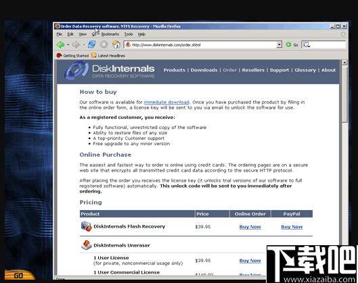Buy Flash Recovery via Online Order
The height and width of the screenshot is (283, 358).
tap(250, 227)
